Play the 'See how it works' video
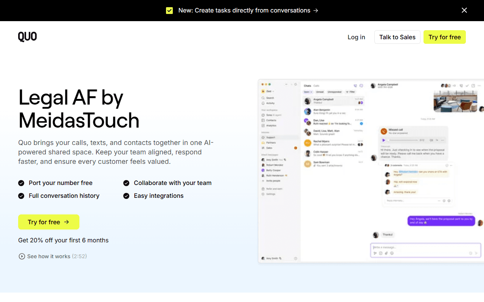484x302 pixels. (x=53, y=256)
